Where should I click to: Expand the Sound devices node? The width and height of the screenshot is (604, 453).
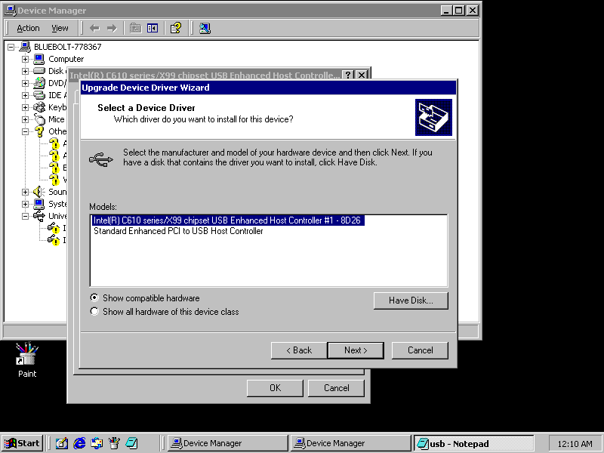(x=25, y=192)
